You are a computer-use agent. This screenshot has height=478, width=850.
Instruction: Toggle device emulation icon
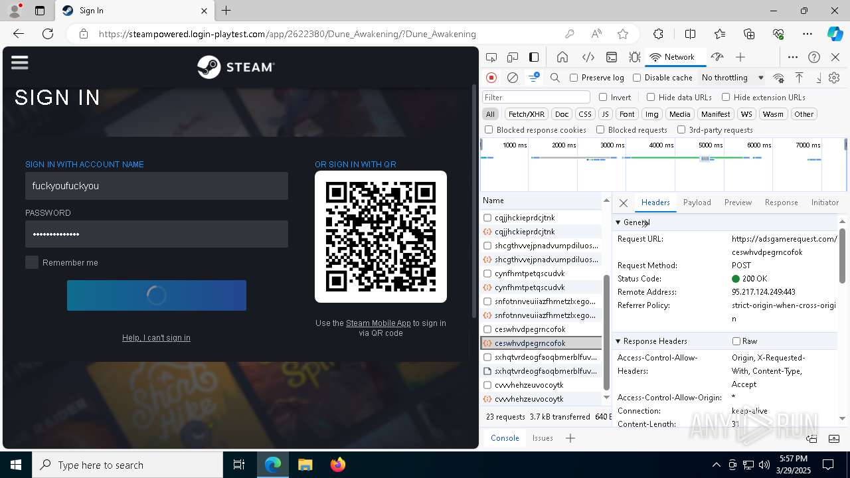tap(513, 57)
